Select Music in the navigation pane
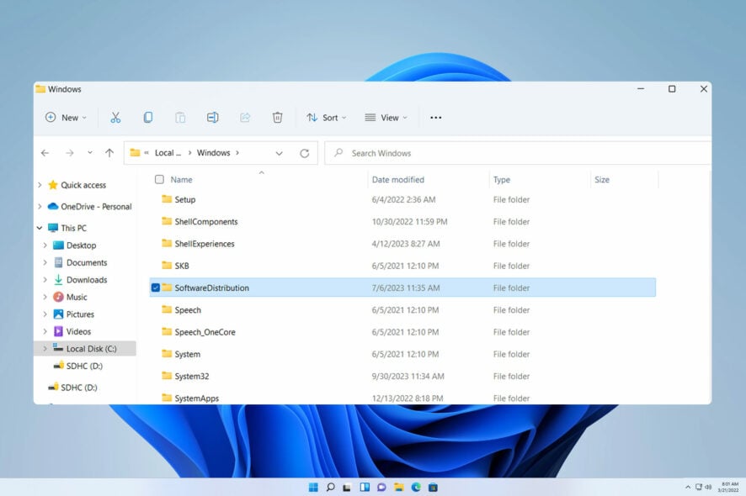 coord(76,297)
